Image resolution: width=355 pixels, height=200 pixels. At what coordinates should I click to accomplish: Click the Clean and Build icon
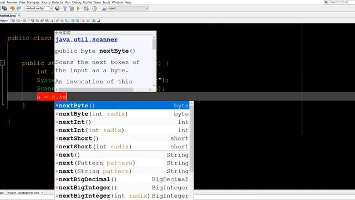click(x=72, y=8)
